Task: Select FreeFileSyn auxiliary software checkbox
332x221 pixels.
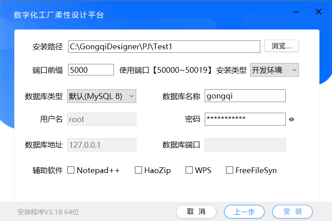Action: (x=230, y=170)
